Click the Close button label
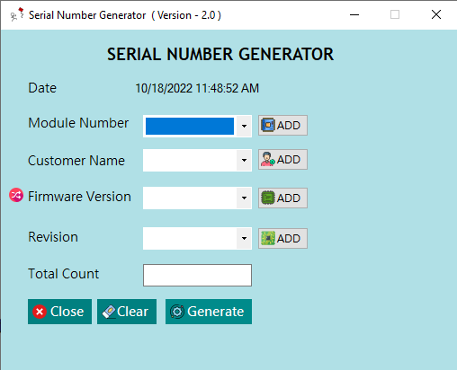 tap(67, 312)
